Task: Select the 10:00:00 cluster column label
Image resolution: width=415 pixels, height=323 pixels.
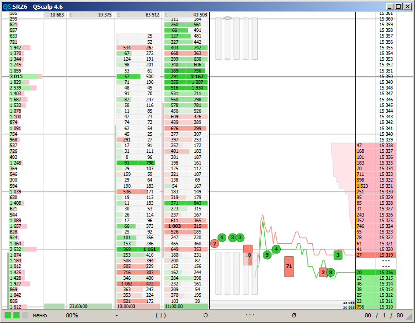Action: [x=127, y=306]
